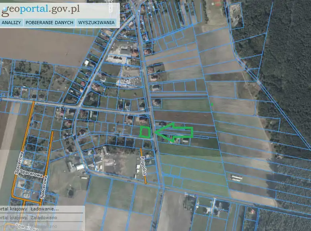Open the POBIERANIE DANYCH menu
Image resolution: width=311 pixels, height=231 pixels.
(x=50, y=23)
